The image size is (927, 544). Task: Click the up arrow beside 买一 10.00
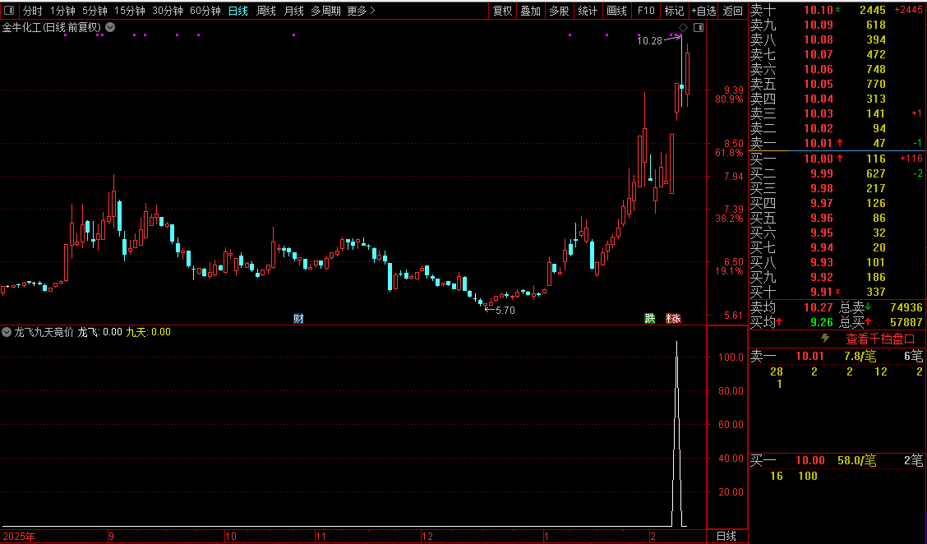pos(840,159)
